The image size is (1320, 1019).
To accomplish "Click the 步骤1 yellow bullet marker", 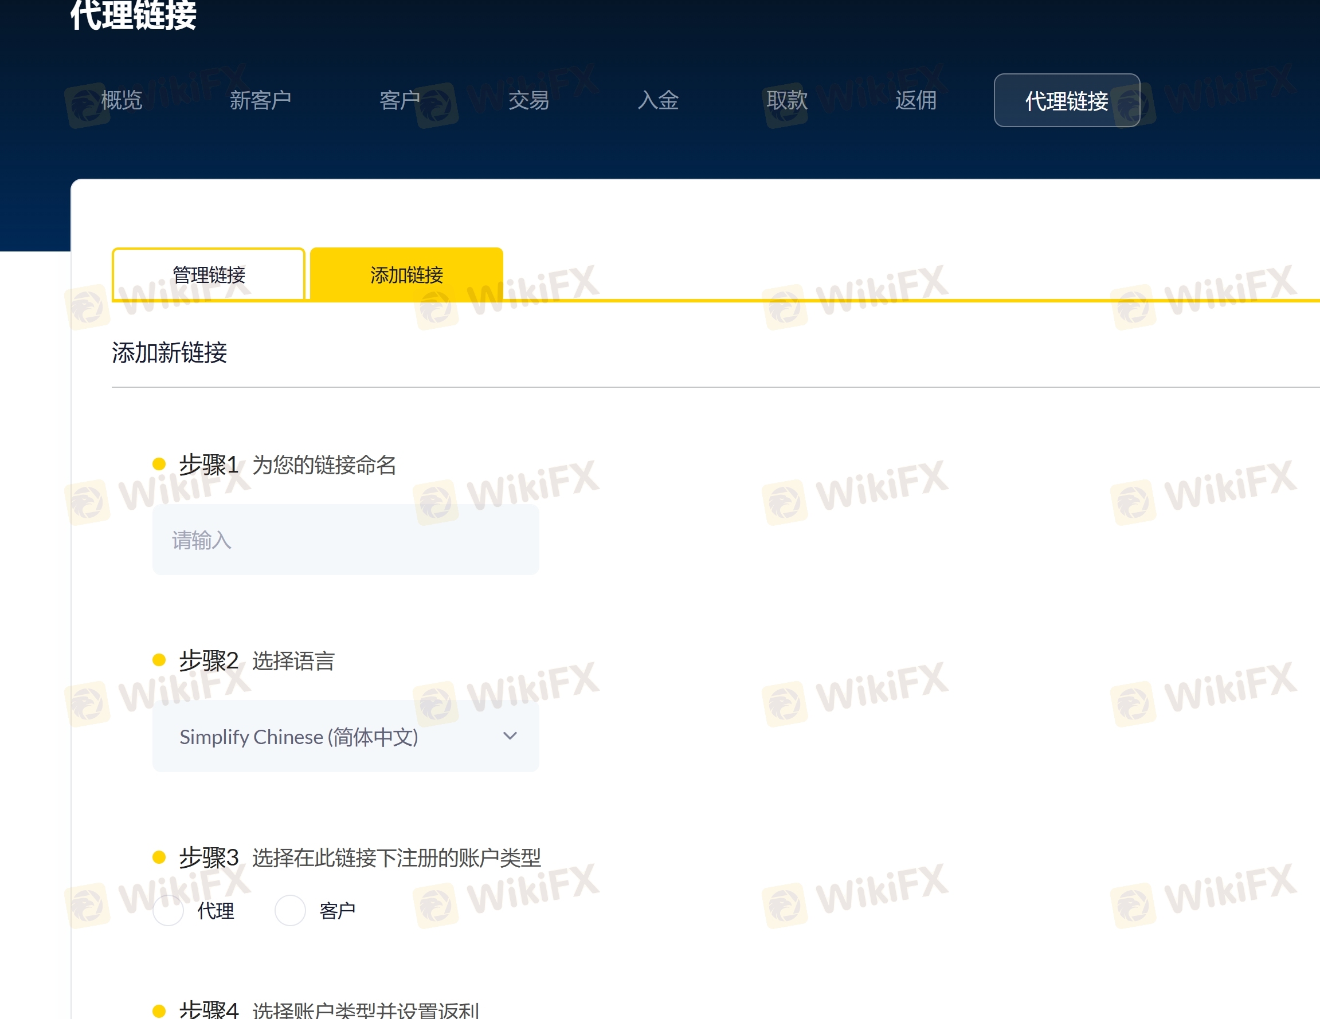I will coord(159,464).
